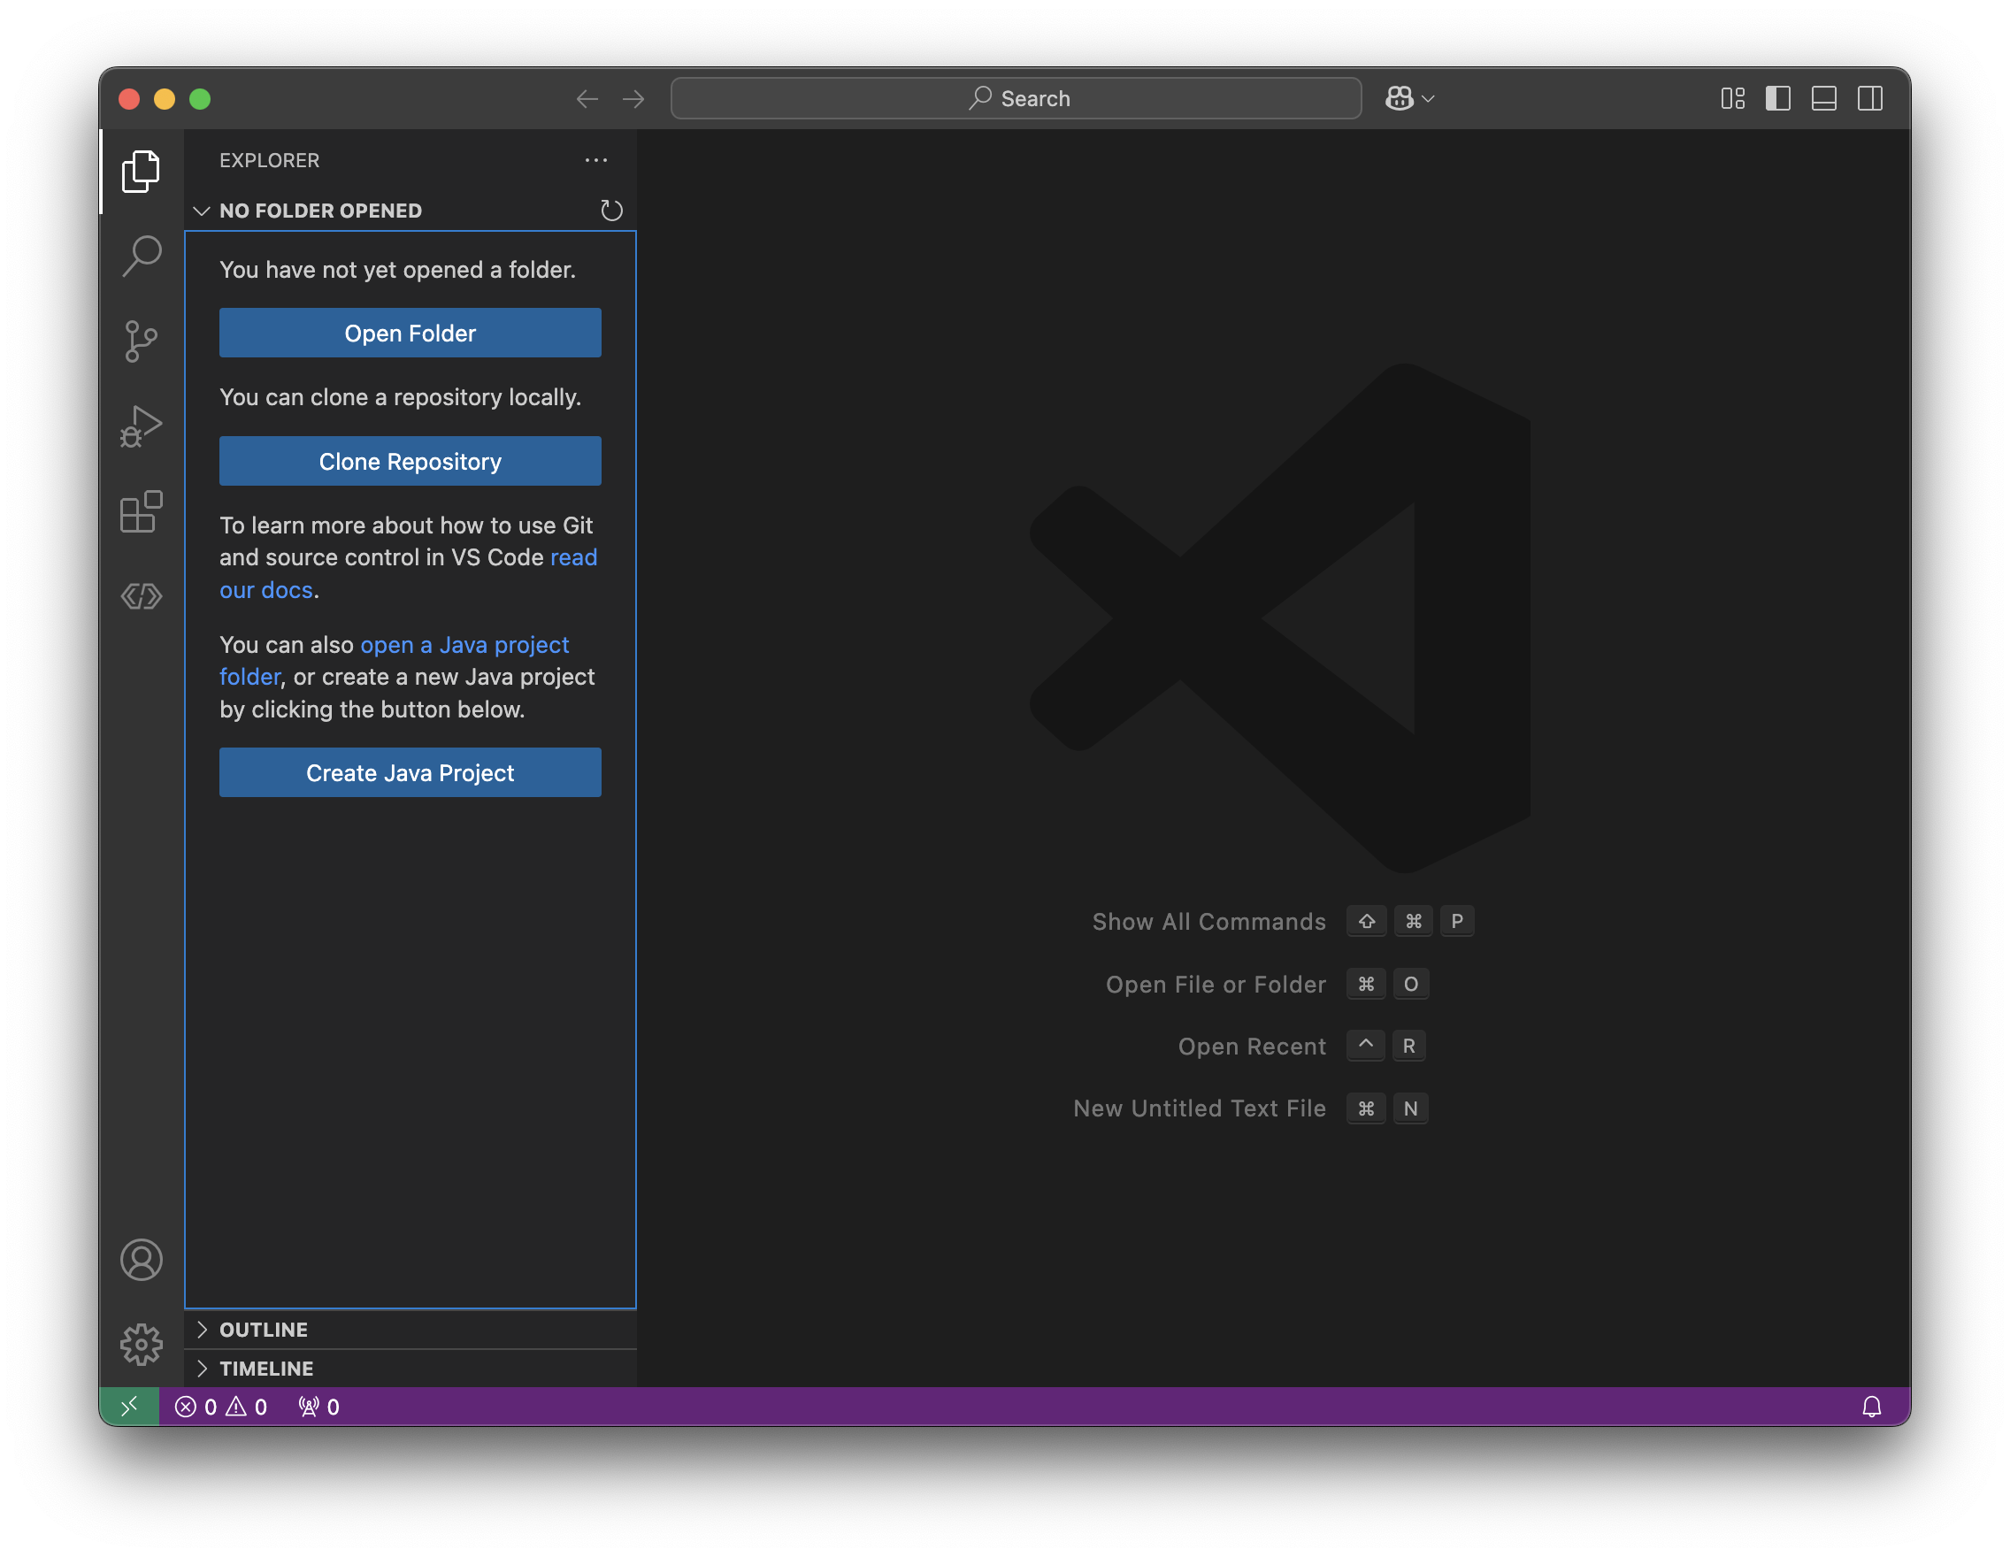Show errors and warnings count in status bar

(x=221, y=1406)
